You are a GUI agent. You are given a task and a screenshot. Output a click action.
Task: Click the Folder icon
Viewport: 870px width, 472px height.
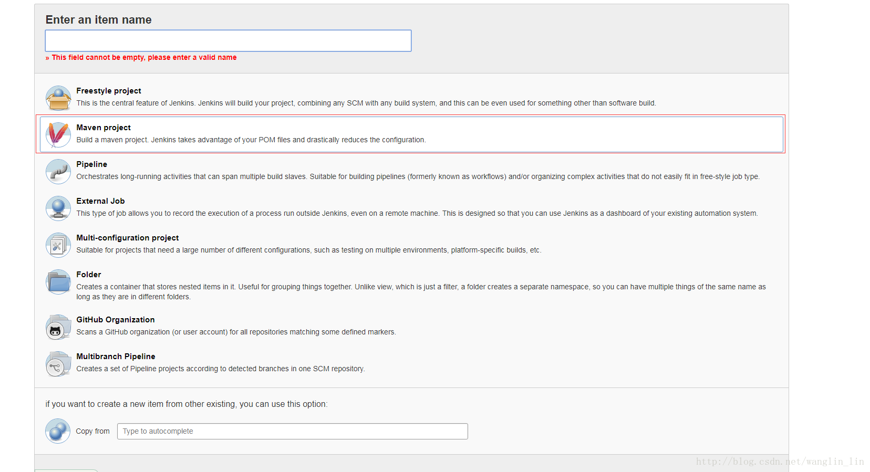point(58,282)
